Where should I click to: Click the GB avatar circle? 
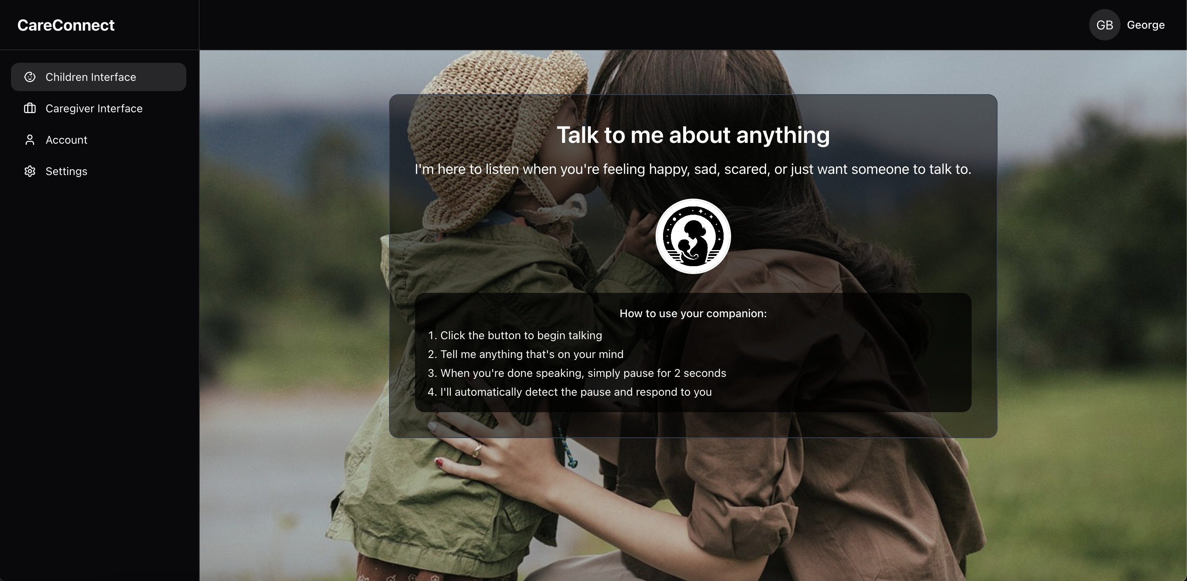click(1104, 25)
